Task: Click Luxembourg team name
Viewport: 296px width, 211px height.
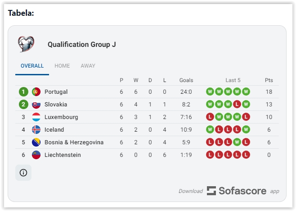Action: [x=61, y=117]
